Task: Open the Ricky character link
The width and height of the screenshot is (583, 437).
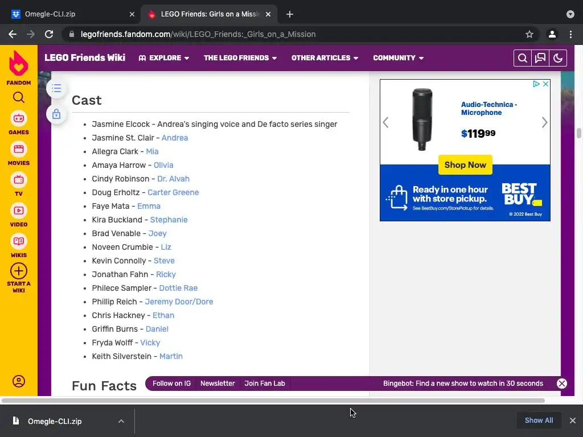Action: pos(166,274)
